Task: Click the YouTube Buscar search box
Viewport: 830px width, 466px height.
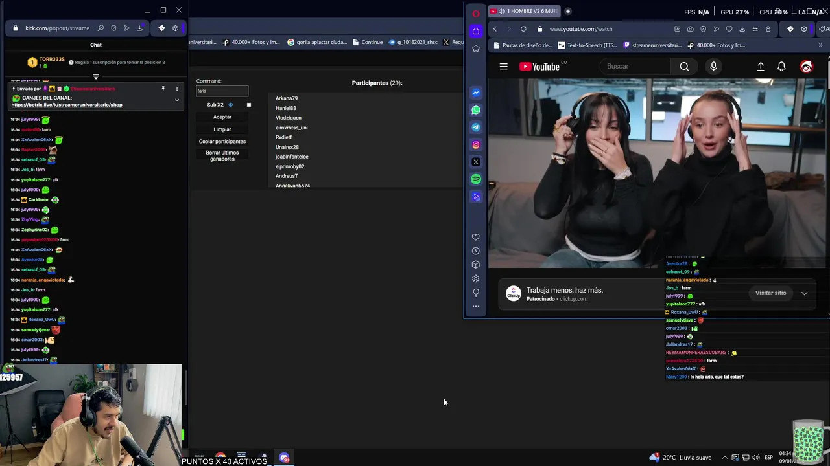Action: [635, 66]
